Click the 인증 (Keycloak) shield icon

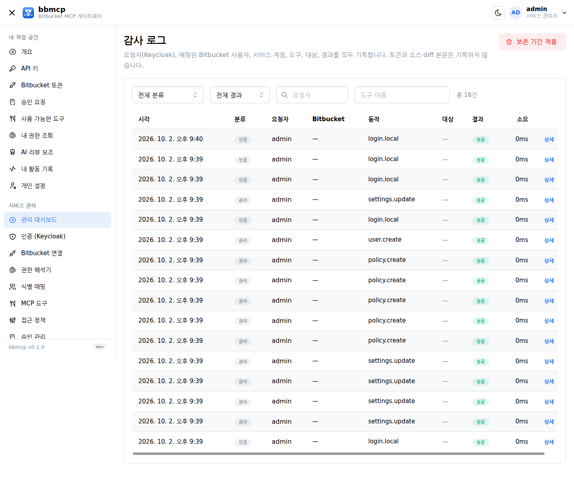point(13,236)
